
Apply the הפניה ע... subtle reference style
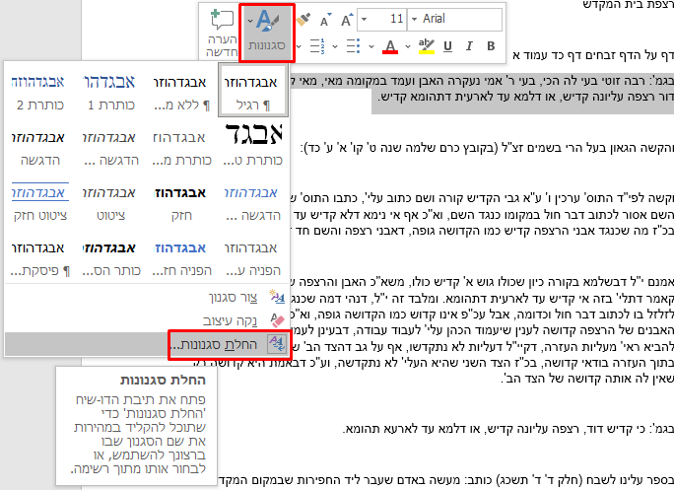pos(252,257)
